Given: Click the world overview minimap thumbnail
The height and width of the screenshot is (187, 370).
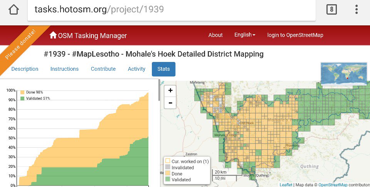Looking at the screenshot, I should click(344, 73).
